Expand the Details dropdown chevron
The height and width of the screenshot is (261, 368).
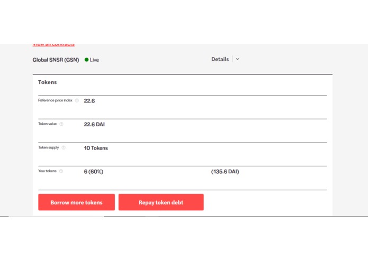tap(238, 59)
